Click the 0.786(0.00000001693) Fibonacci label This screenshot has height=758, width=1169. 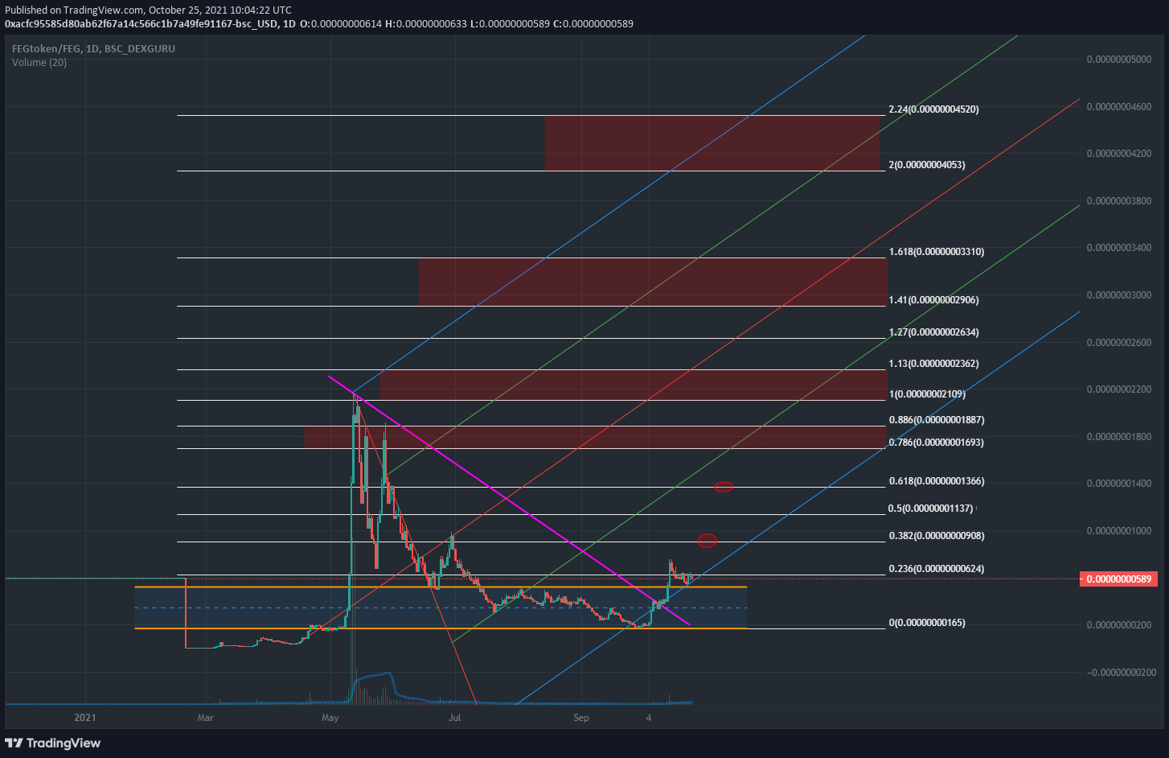[937, 443]
